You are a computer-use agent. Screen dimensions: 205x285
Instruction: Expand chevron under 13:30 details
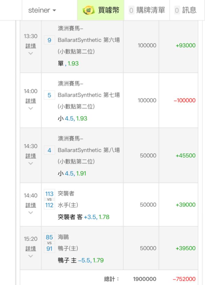coord(31,54)
